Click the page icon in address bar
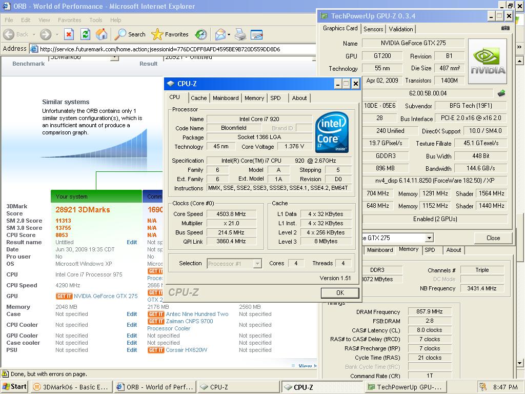525x394 pixels. coord(34,49)
